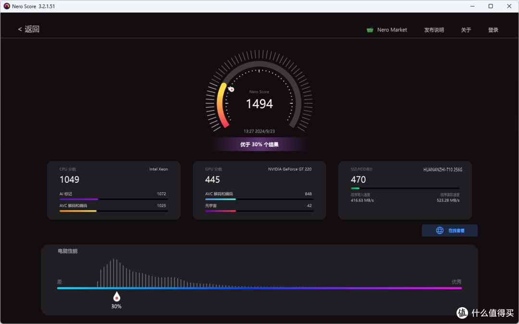Screen dimensions: 519x324
Task: Click the 优秀 label on performance scale
Action: [457, 282]
